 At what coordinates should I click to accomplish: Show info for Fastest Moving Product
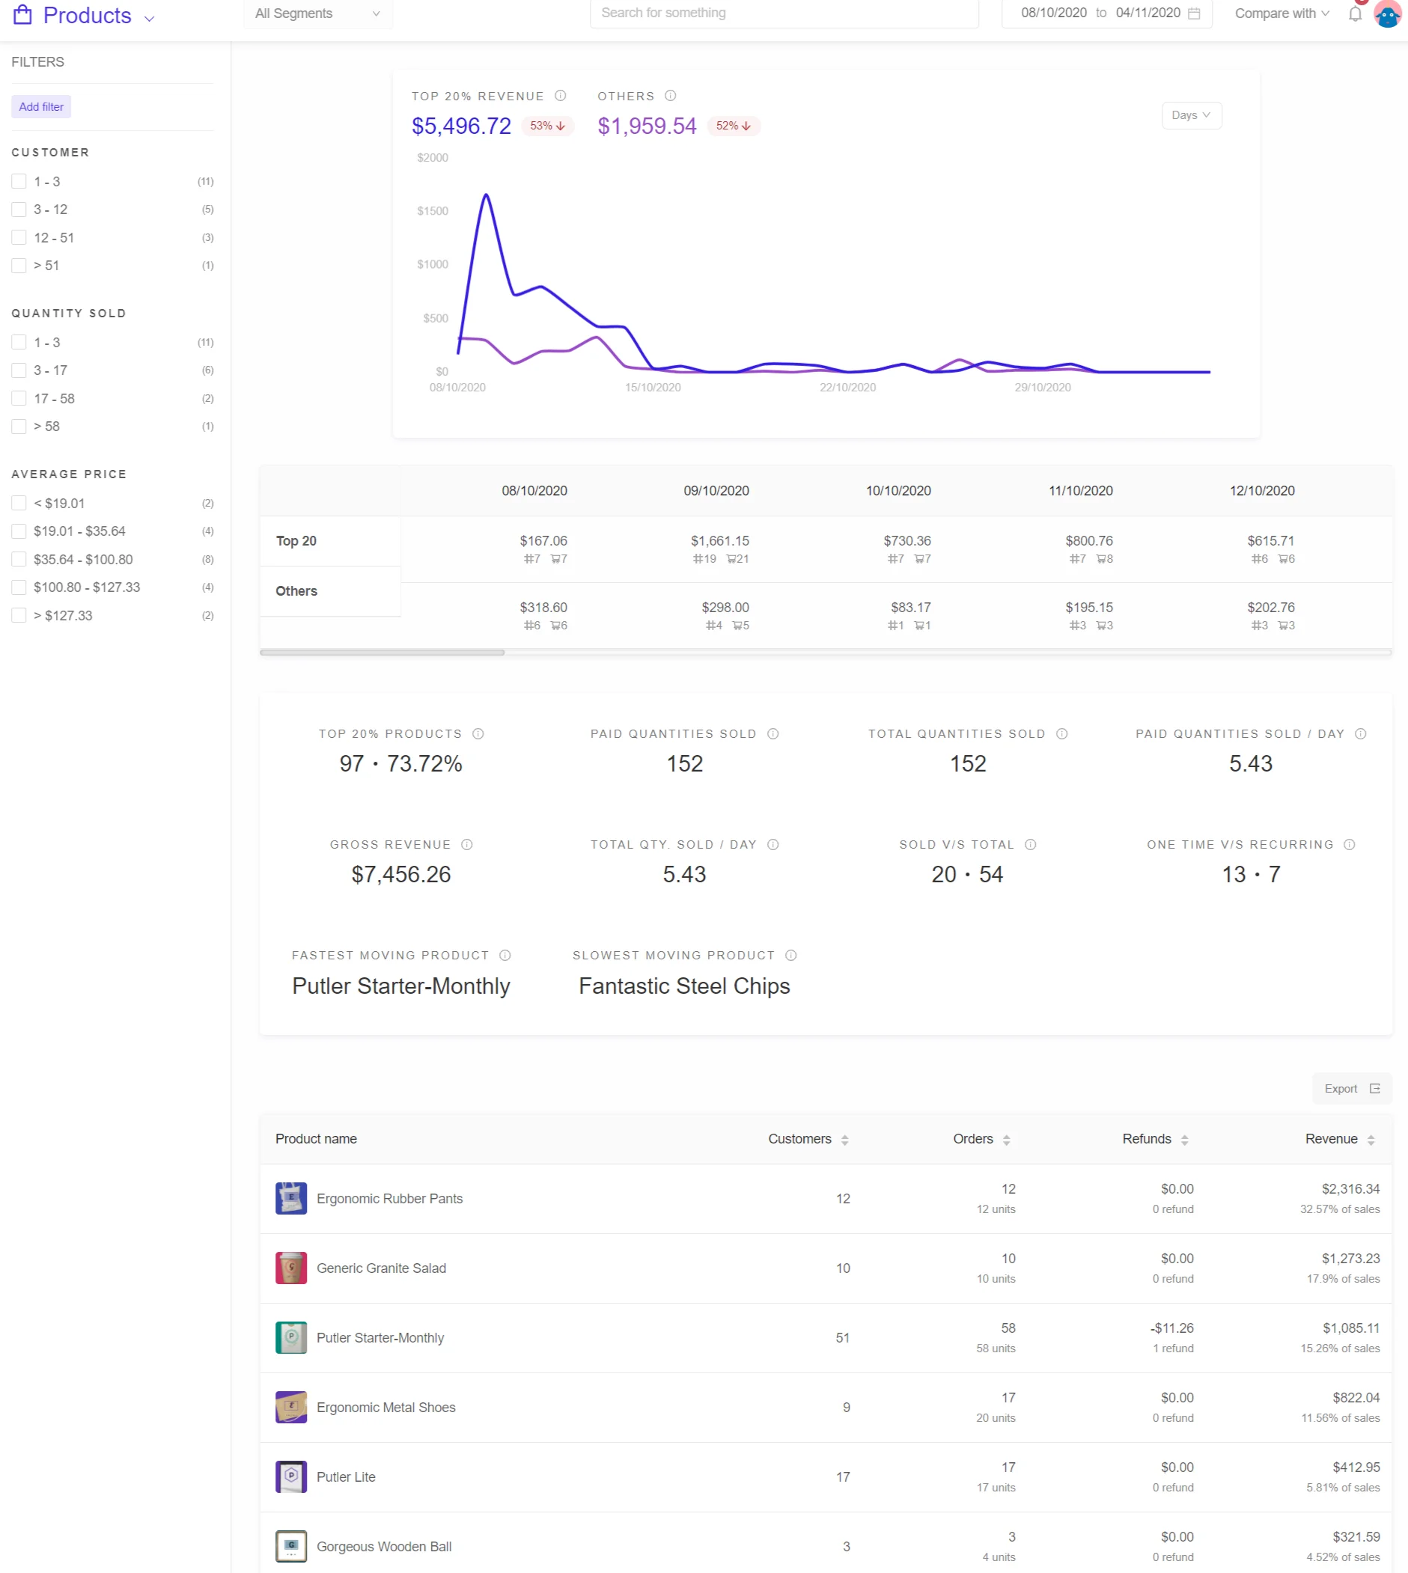click(505, 955)
